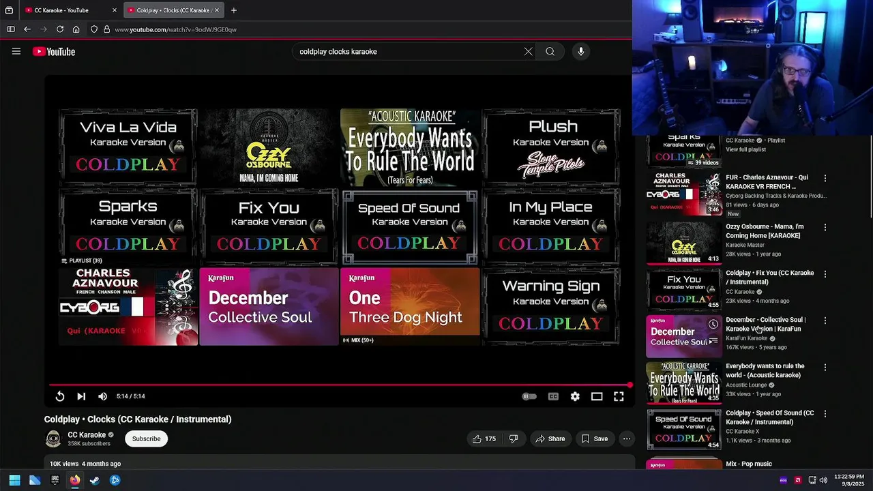Open Coldplay Fix You sidebar title
The width and height of the screenshot is (873, 491).
point(769,278)
